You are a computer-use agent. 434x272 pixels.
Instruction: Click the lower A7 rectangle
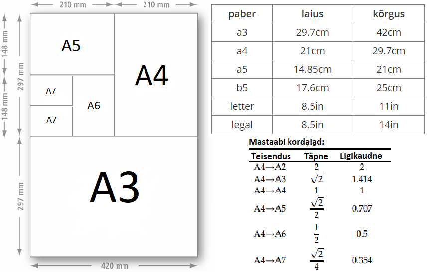[51, 120]
